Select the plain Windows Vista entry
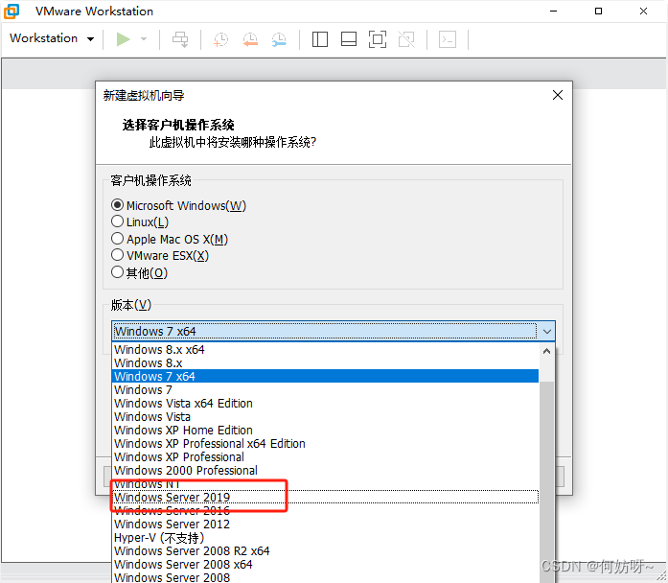 [x=326, y=417]
